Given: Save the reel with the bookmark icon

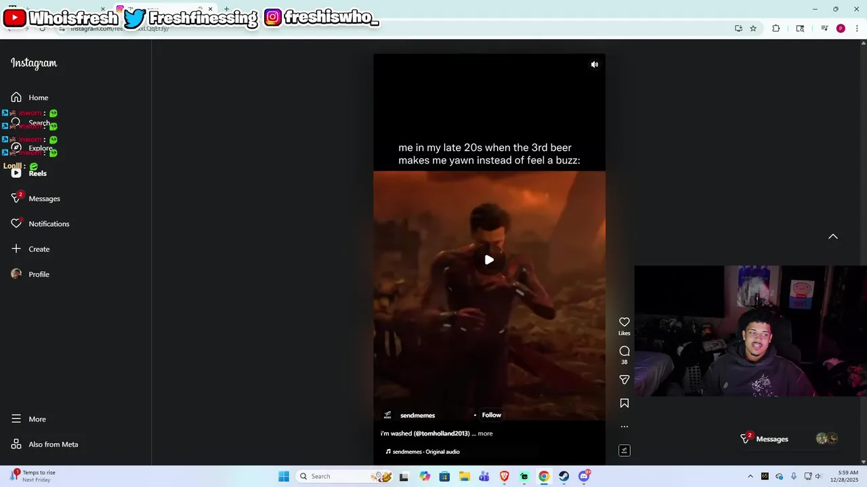Looking at the screenshot, I should pyautogui.click(x=625, y=403).
